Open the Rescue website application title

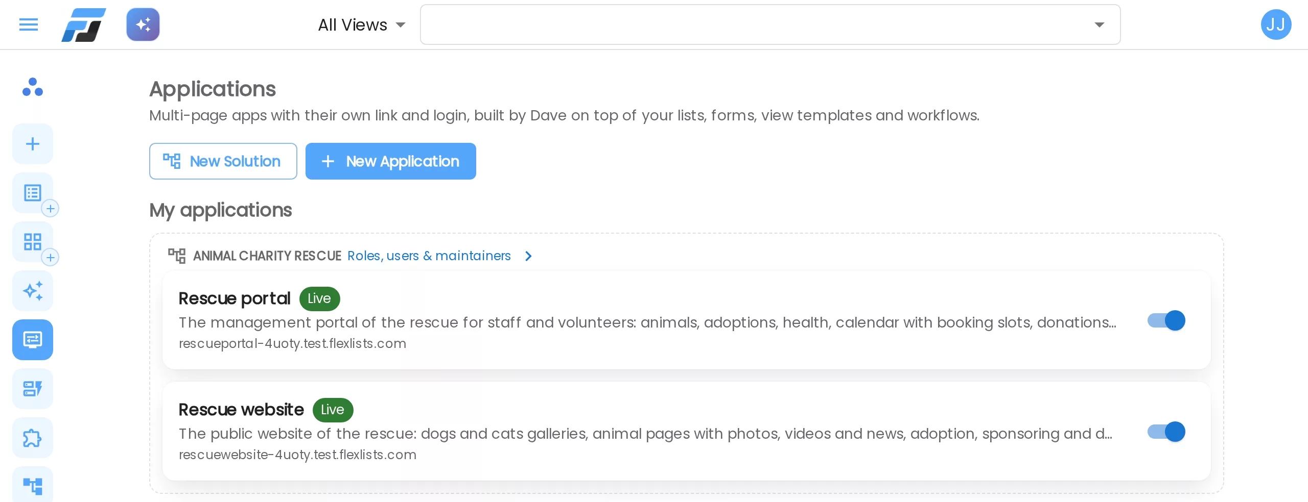click(x=241, y=410)
